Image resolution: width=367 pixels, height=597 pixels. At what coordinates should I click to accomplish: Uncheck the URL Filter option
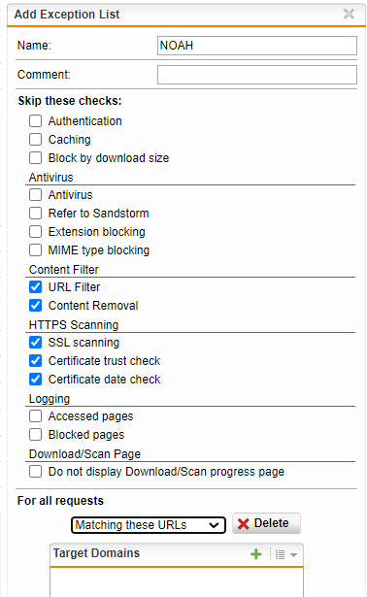click(35, 287)
